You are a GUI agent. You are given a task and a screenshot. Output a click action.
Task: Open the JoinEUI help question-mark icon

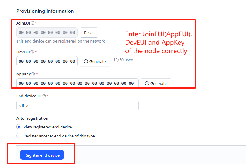pyautogui.click(x=33, y=23)
